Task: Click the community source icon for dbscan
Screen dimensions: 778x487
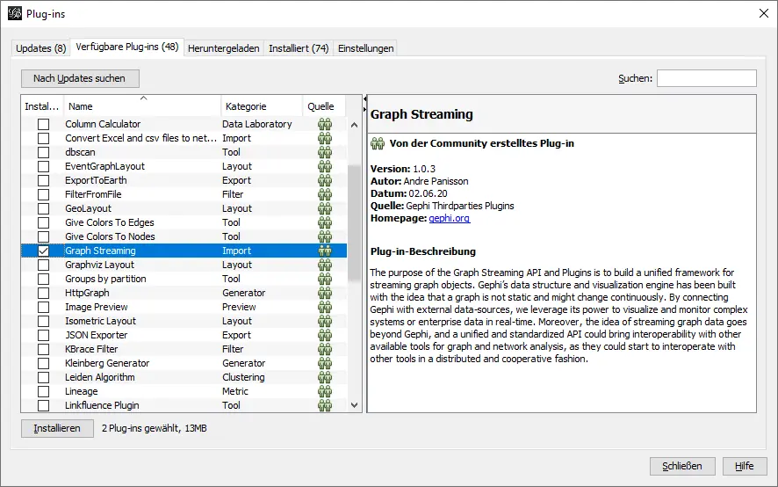Action: (325, 152)
